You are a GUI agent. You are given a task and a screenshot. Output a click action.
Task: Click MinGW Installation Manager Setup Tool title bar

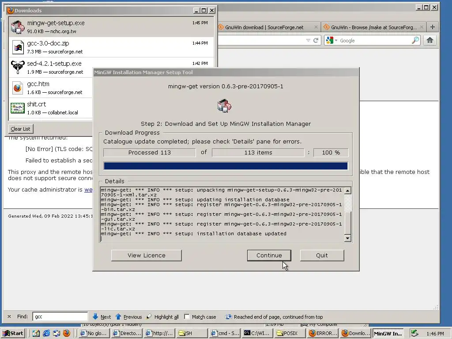tap(226, 72)
